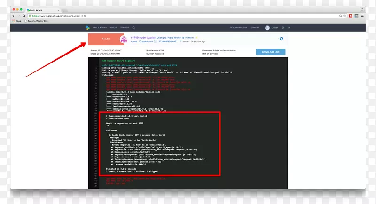The image size is (376, 204).
Task: Click the rebuild refresh icon
Action: click(281, 39)
